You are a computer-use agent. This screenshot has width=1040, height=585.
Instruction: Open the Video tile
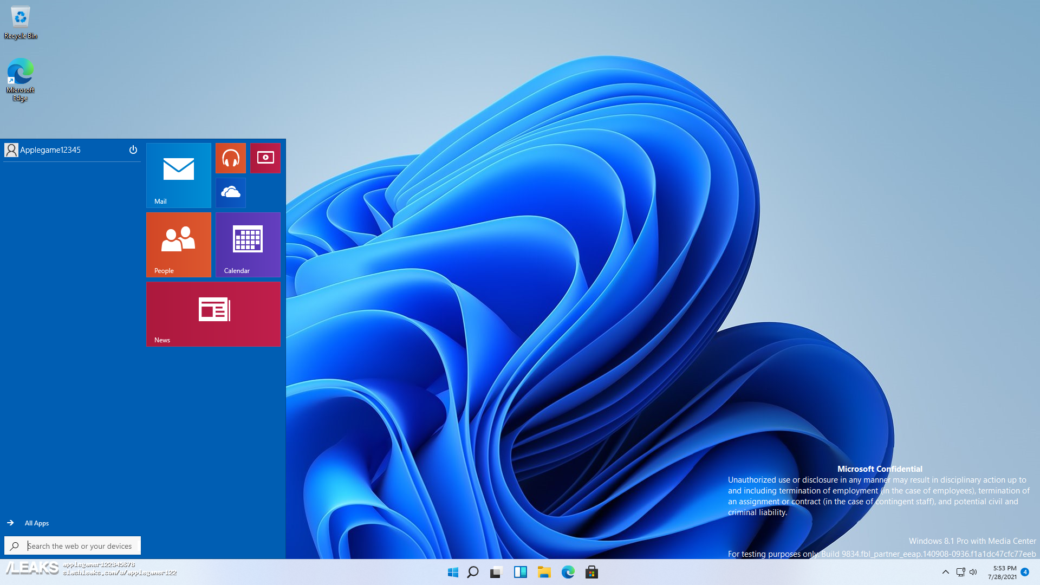coord(265,158)
